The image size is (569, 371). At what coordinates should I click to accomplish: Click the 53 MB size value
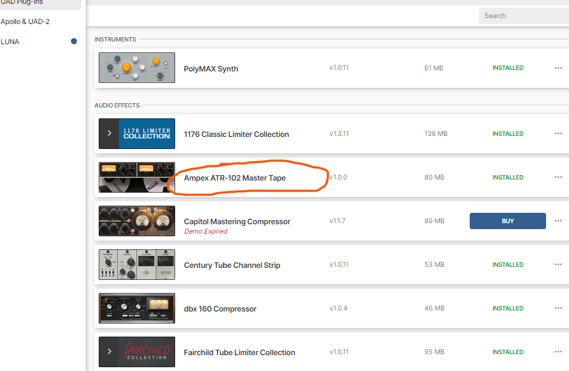(434, 265)
